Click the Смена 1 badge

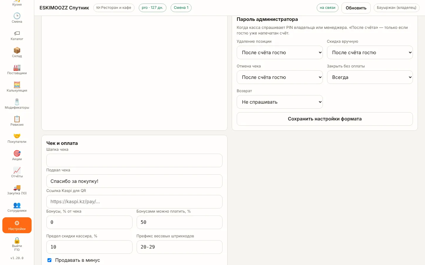coord(181,8)
